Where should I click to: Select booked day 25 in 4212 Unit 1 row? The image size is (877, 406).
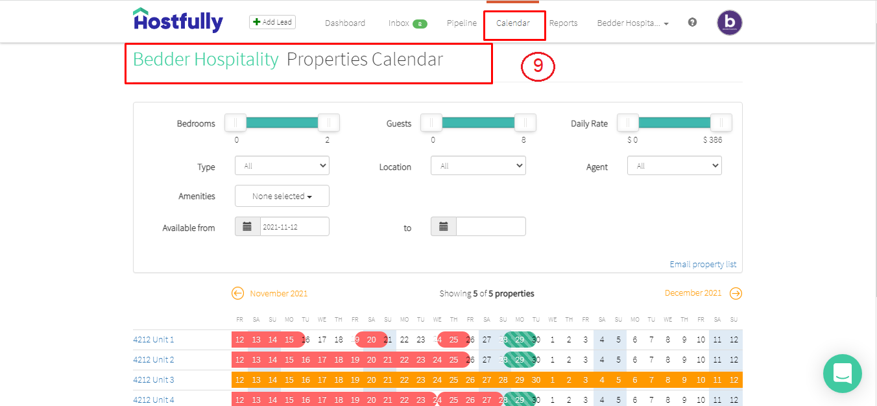454,340
